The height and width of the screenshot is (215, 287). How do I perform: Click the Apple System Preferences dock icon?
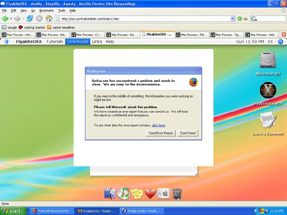[x=164, y=193]
